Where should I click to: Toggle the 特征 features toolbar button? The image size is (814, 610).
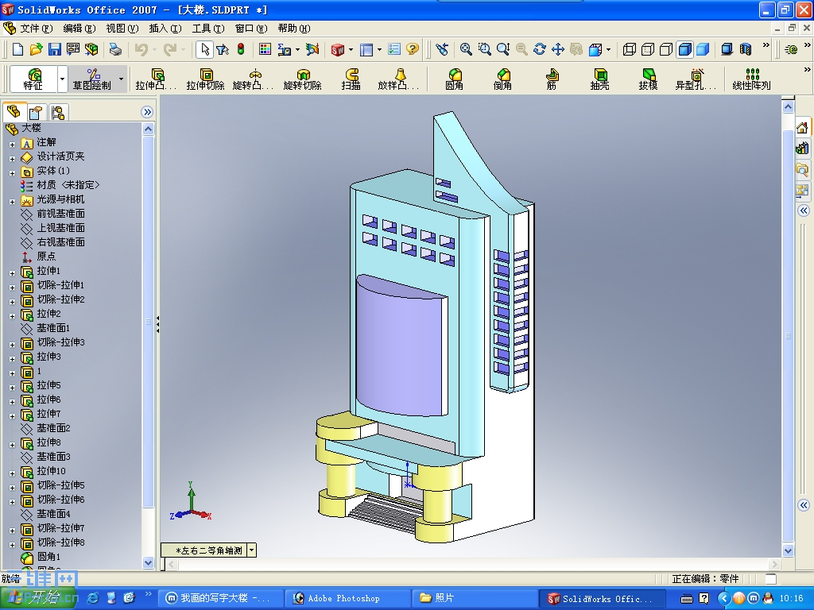tap(33, 79)
